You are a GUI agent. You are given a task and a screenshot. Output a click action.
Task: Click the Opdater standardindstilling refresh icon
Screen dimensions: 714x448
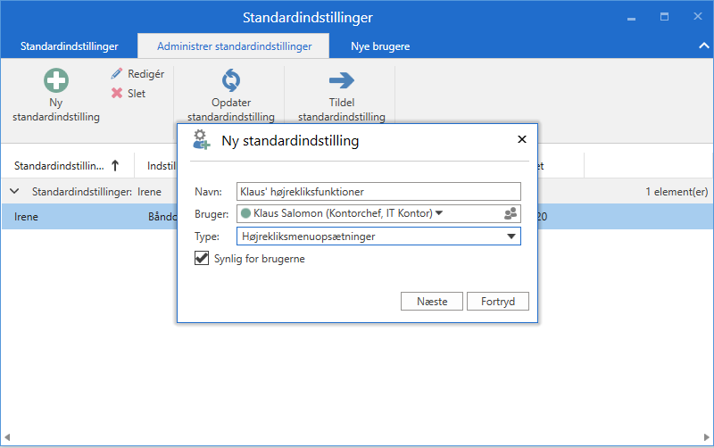[x=231, y=81]
